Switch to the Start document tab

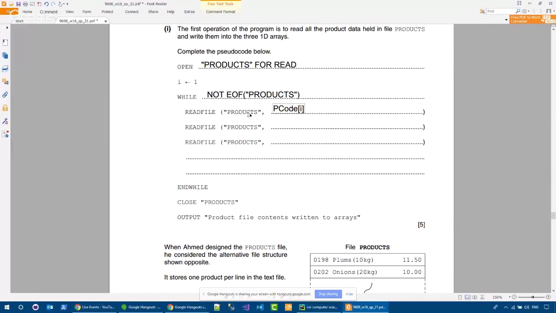(20, 21)
